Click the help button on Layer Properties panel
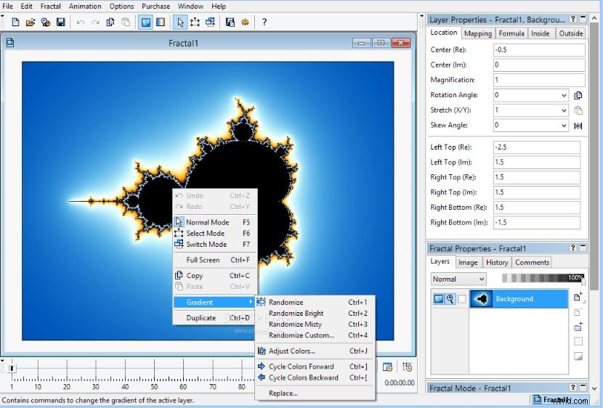 point(573,18)
